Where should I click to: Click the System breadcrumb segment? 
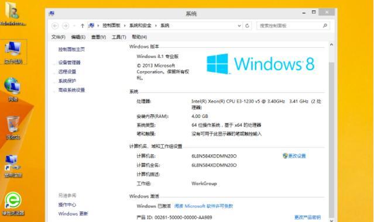click(x=165, y=26)
